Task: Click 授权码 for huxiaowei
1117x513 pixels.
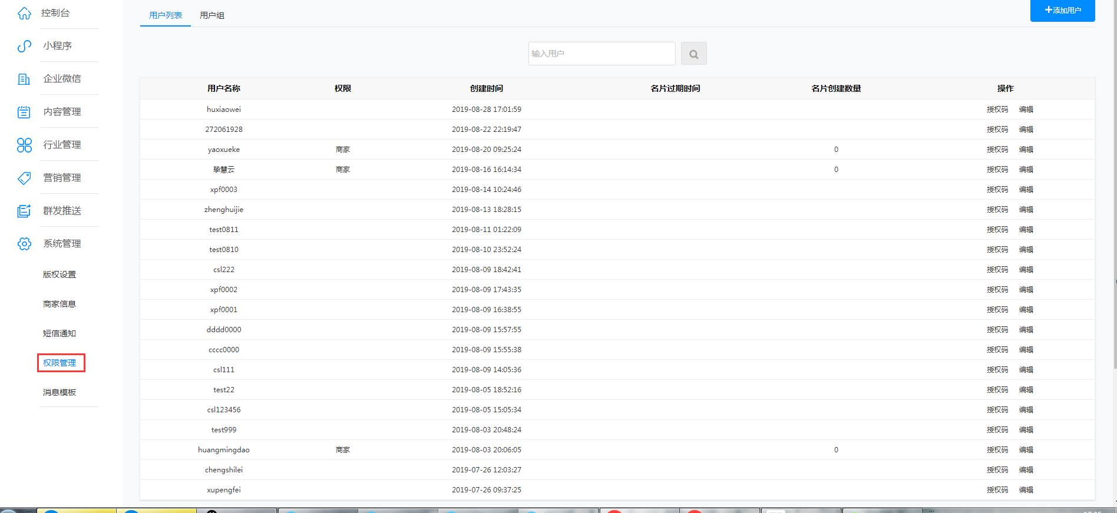Action: [x=997, y=110]
